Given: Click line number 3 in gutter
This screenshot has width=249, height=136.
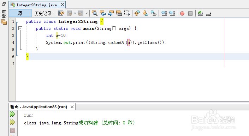Looking at the screenshot, I should (13, 35).
